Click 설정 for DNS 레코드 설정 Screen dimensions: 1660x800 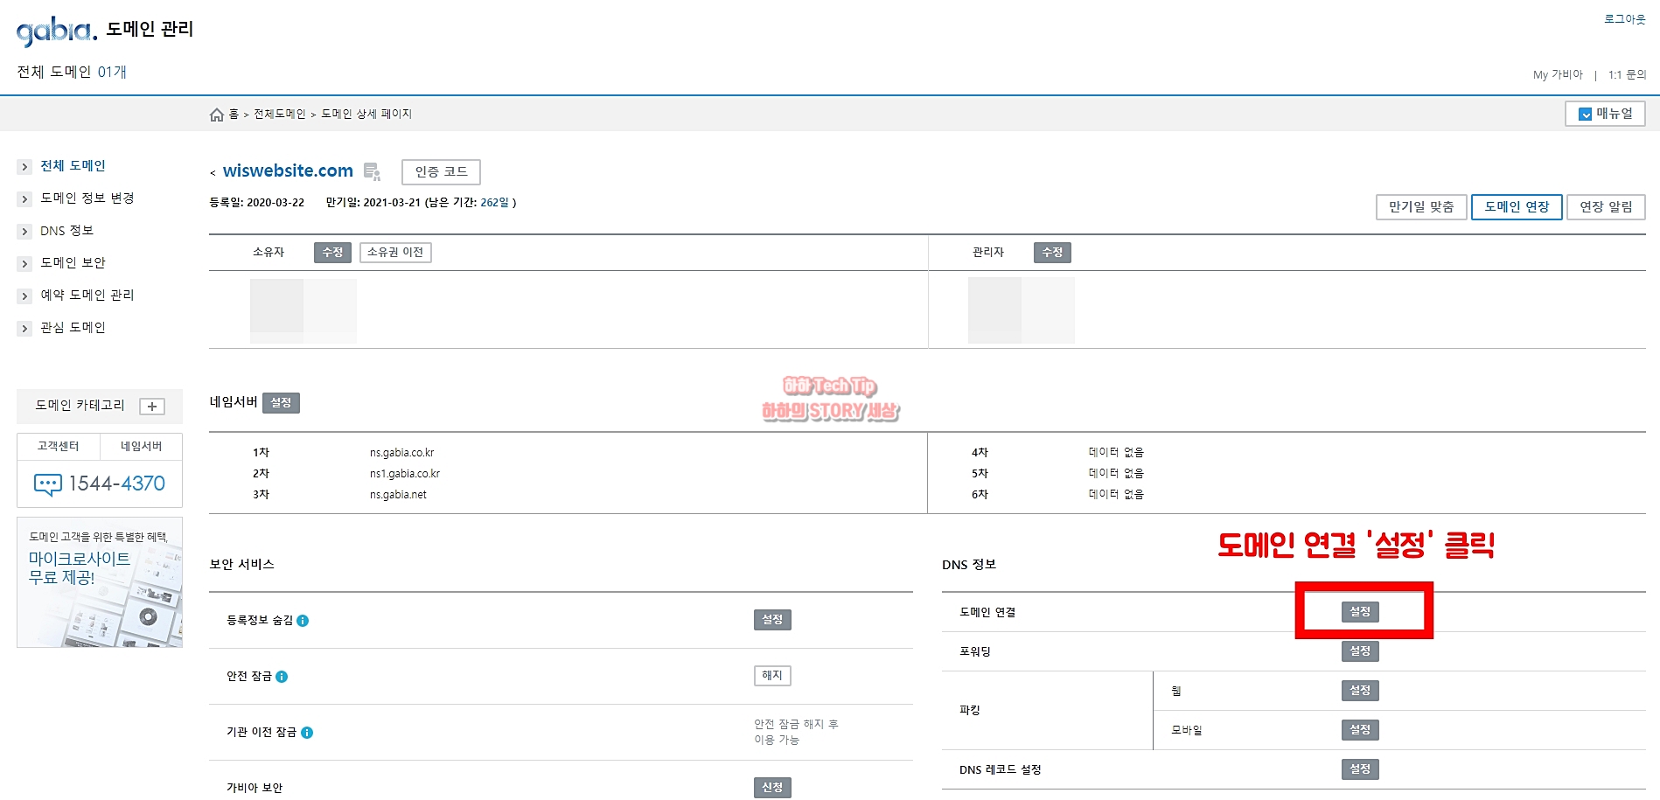point(1360,769)
